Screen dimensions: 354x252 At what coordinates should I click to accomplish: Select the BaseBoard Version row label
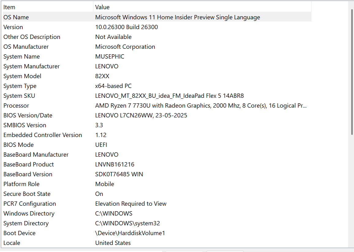(28, 174)
